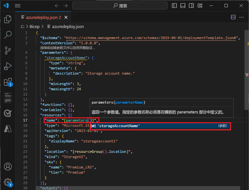The image size is (249, 190).
Task: Open the Search view in activity bar
Action: point(7,35)
